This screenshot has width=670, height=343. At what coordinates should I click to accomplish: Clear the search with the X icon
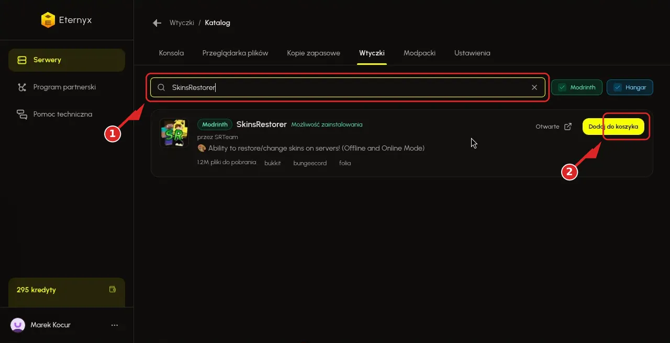[534, 87]
